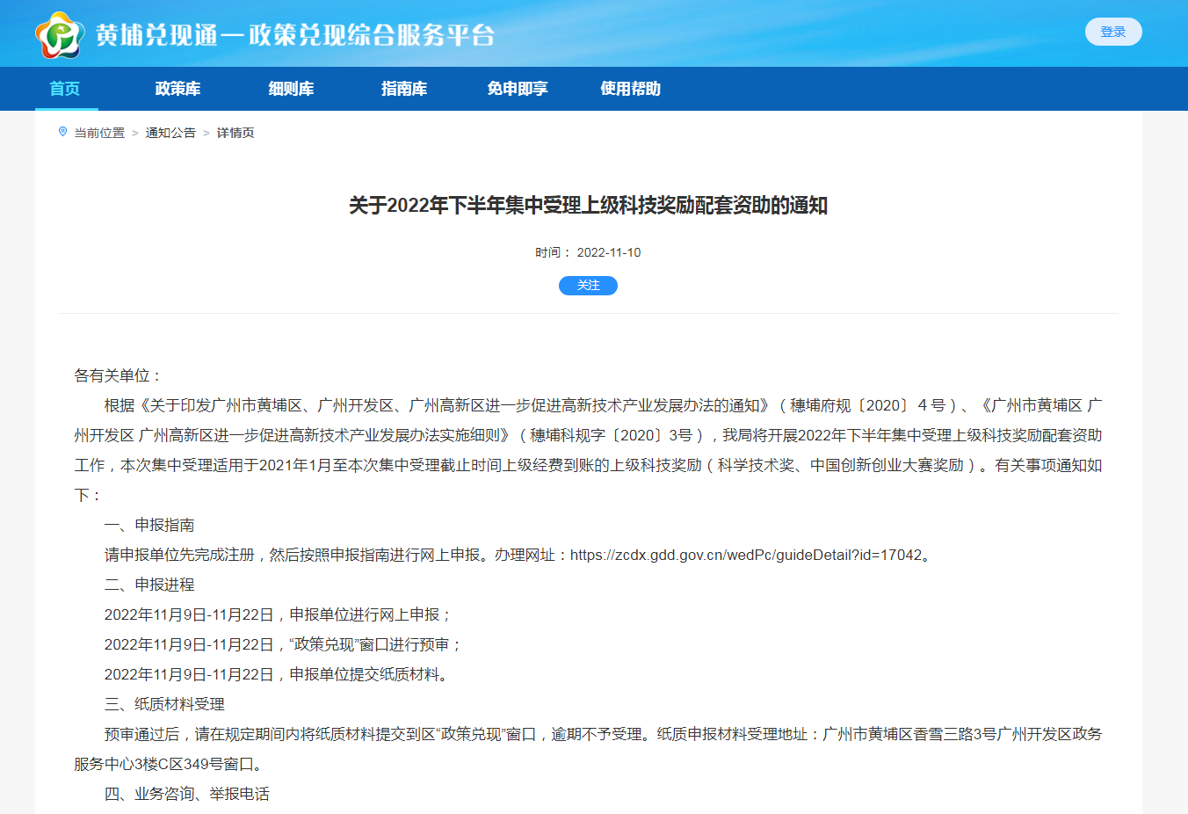Image resolution: width=1188 pixels, height=814 pixels.
Task: Click the 当前位置 breadcrumb label
Action: point(99,133)
